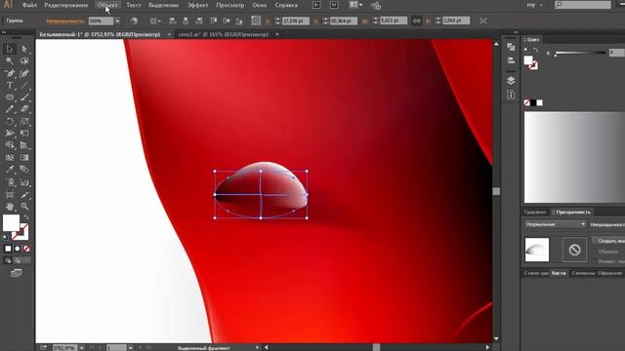This screenshot has height=351, width=625.
Task: Open the arrange documents dropdown in menu bar
Action: tap(355, 5)
